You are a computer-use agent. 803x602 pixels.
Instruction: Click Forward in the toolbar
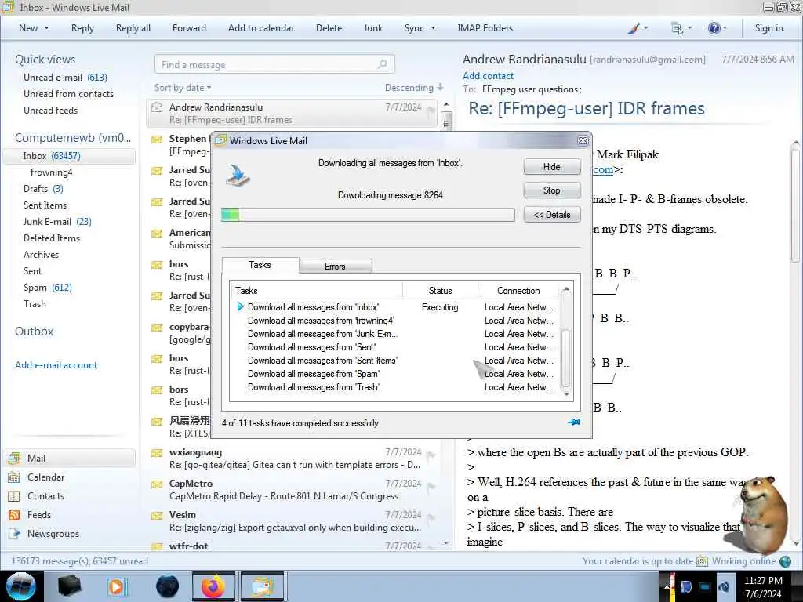coord(189,28)
